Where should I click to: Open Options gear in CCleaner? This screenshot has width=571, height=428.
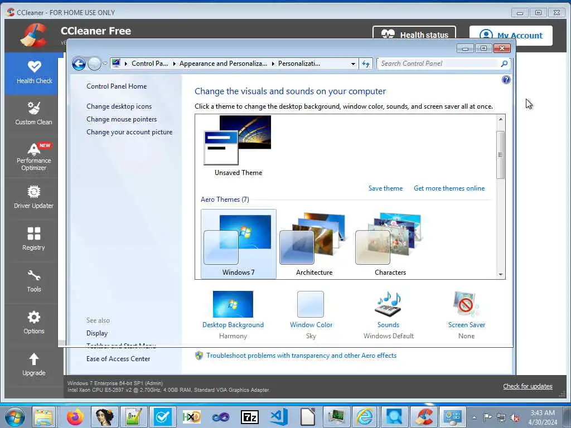click(x=33, y=323)
